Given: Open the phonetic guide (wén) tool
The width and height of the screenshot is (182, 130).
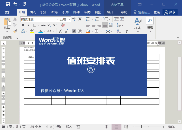Looking at the screenshot, I should (x=74, y=19).
